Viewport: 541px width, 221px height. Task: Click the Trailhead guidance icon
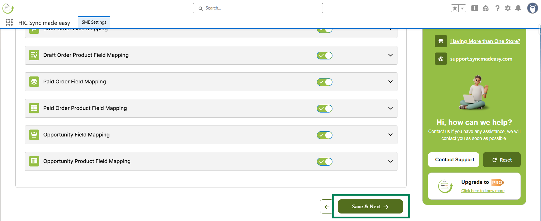coord(486,8)
